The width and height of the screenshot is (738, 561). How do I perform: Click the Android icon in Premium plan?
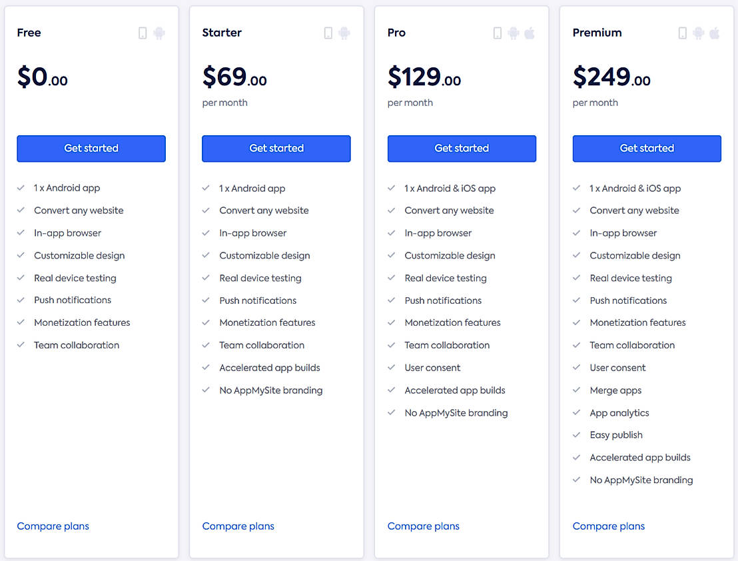point(699,33)
